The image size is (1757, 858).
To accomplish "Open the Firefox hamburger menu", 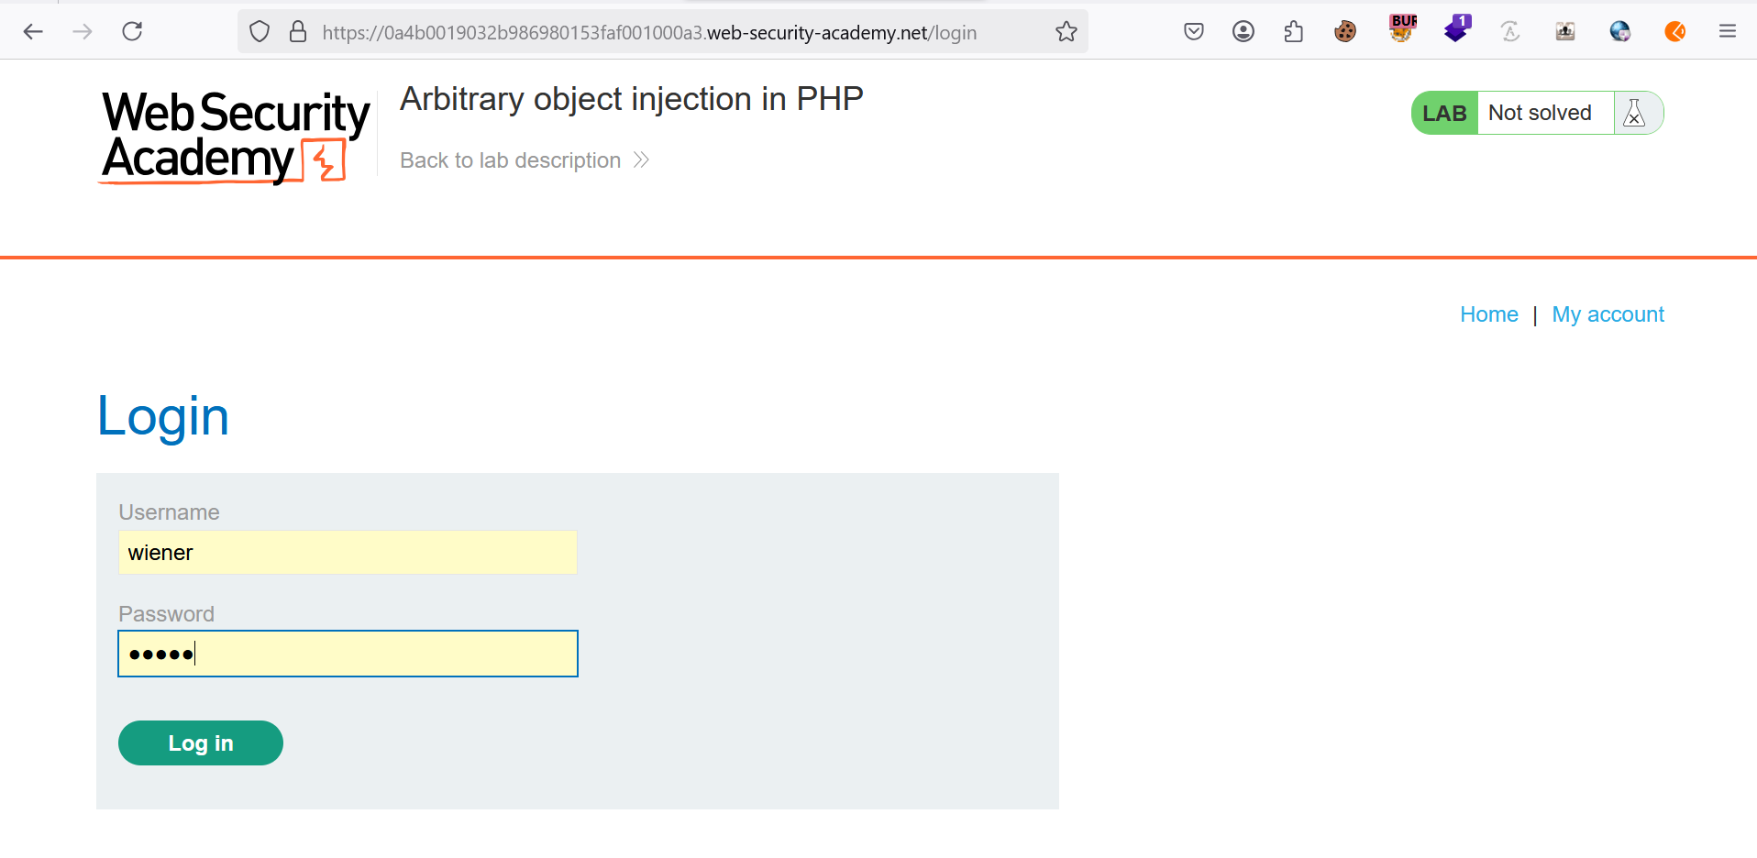I will pyautogui.click(x=1727, y=32).
